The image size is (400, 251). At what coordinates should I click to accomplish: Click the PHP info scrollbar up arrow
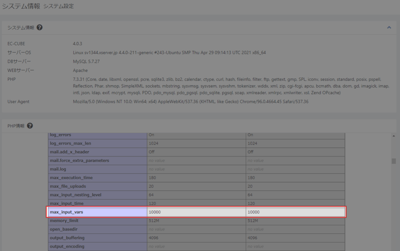[393, 135]
